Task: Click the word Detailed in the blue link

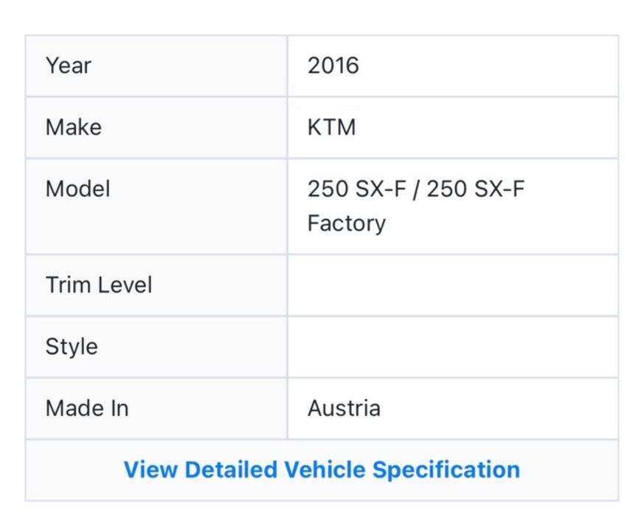Action: pos(230,470)
